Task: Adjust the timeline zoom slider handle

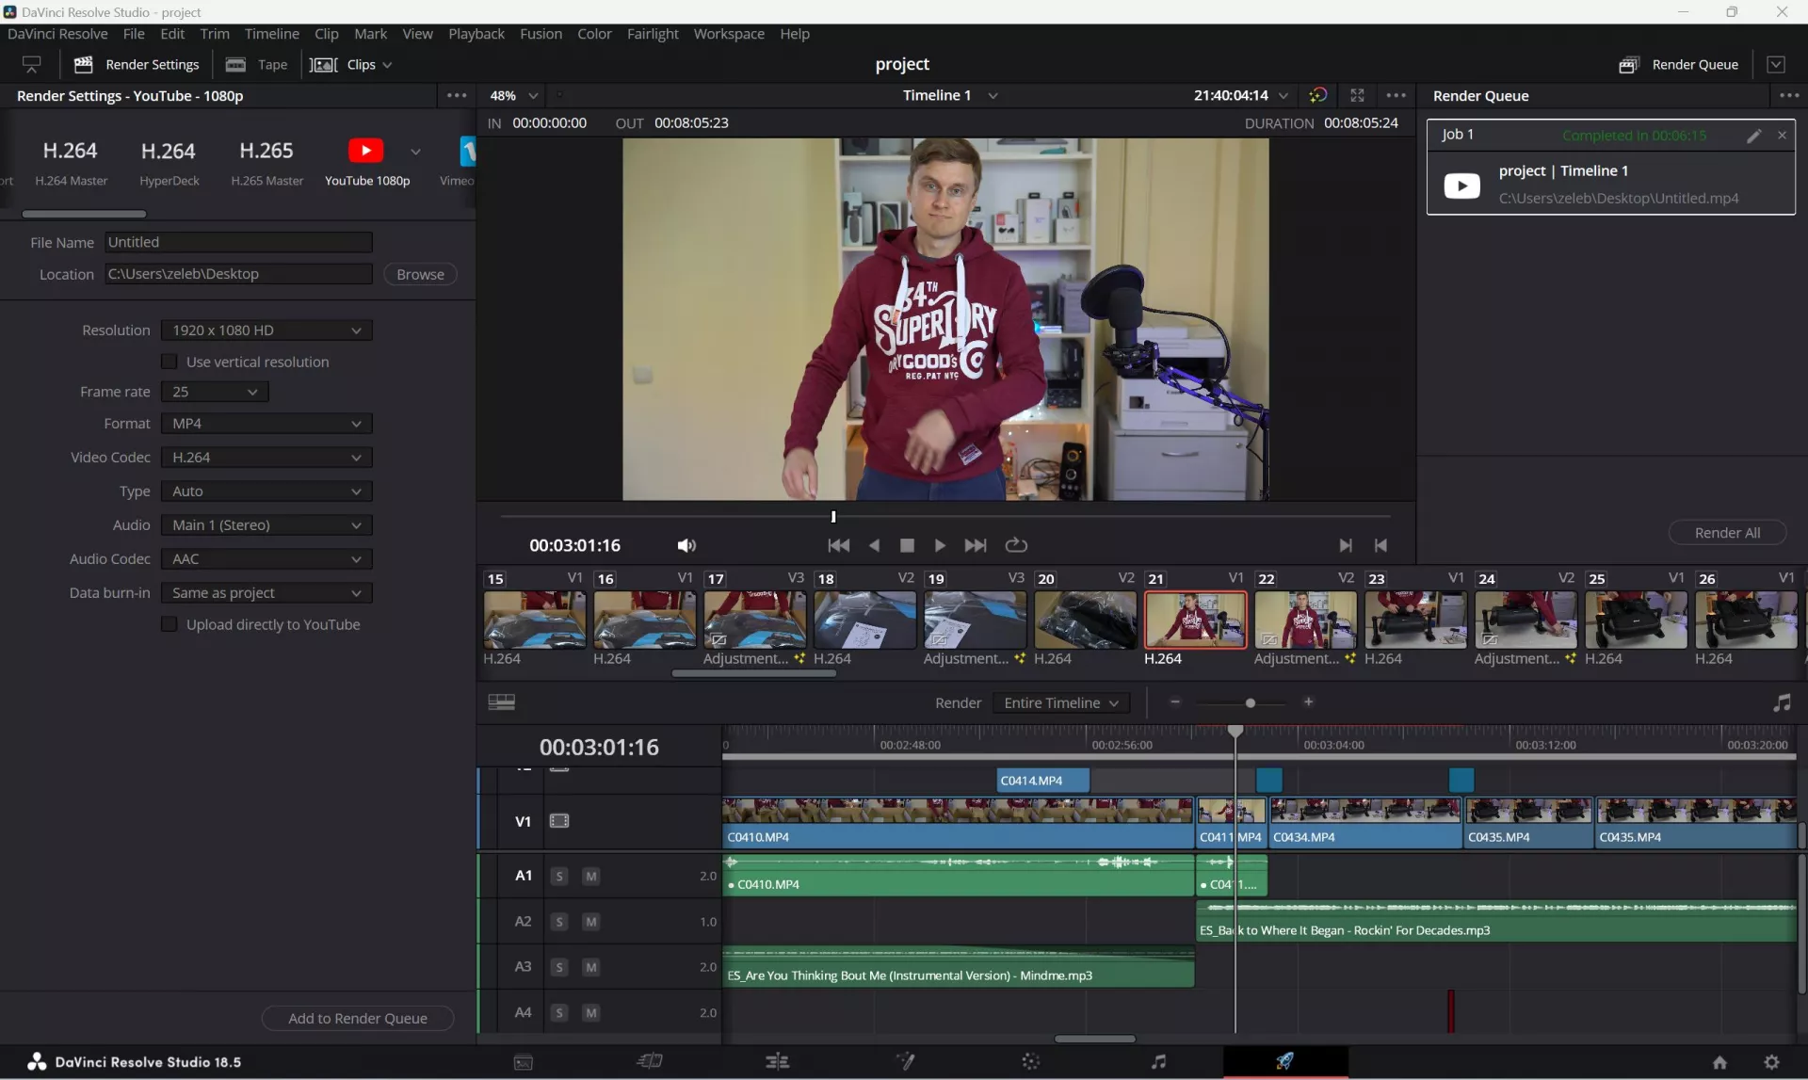Action: point(1250,702)
